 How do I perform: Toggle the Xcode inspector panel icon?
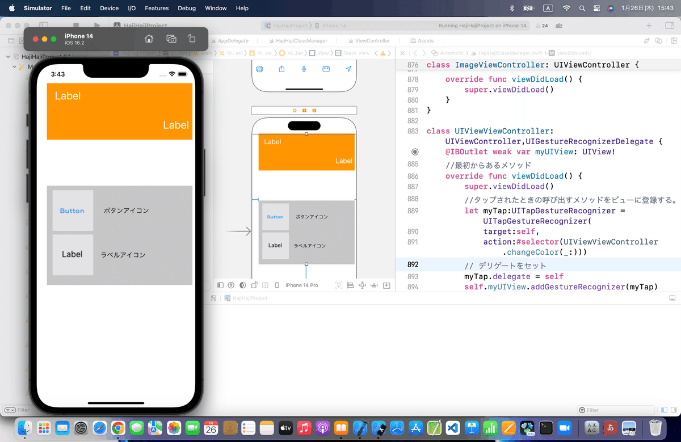click(669, 26)
